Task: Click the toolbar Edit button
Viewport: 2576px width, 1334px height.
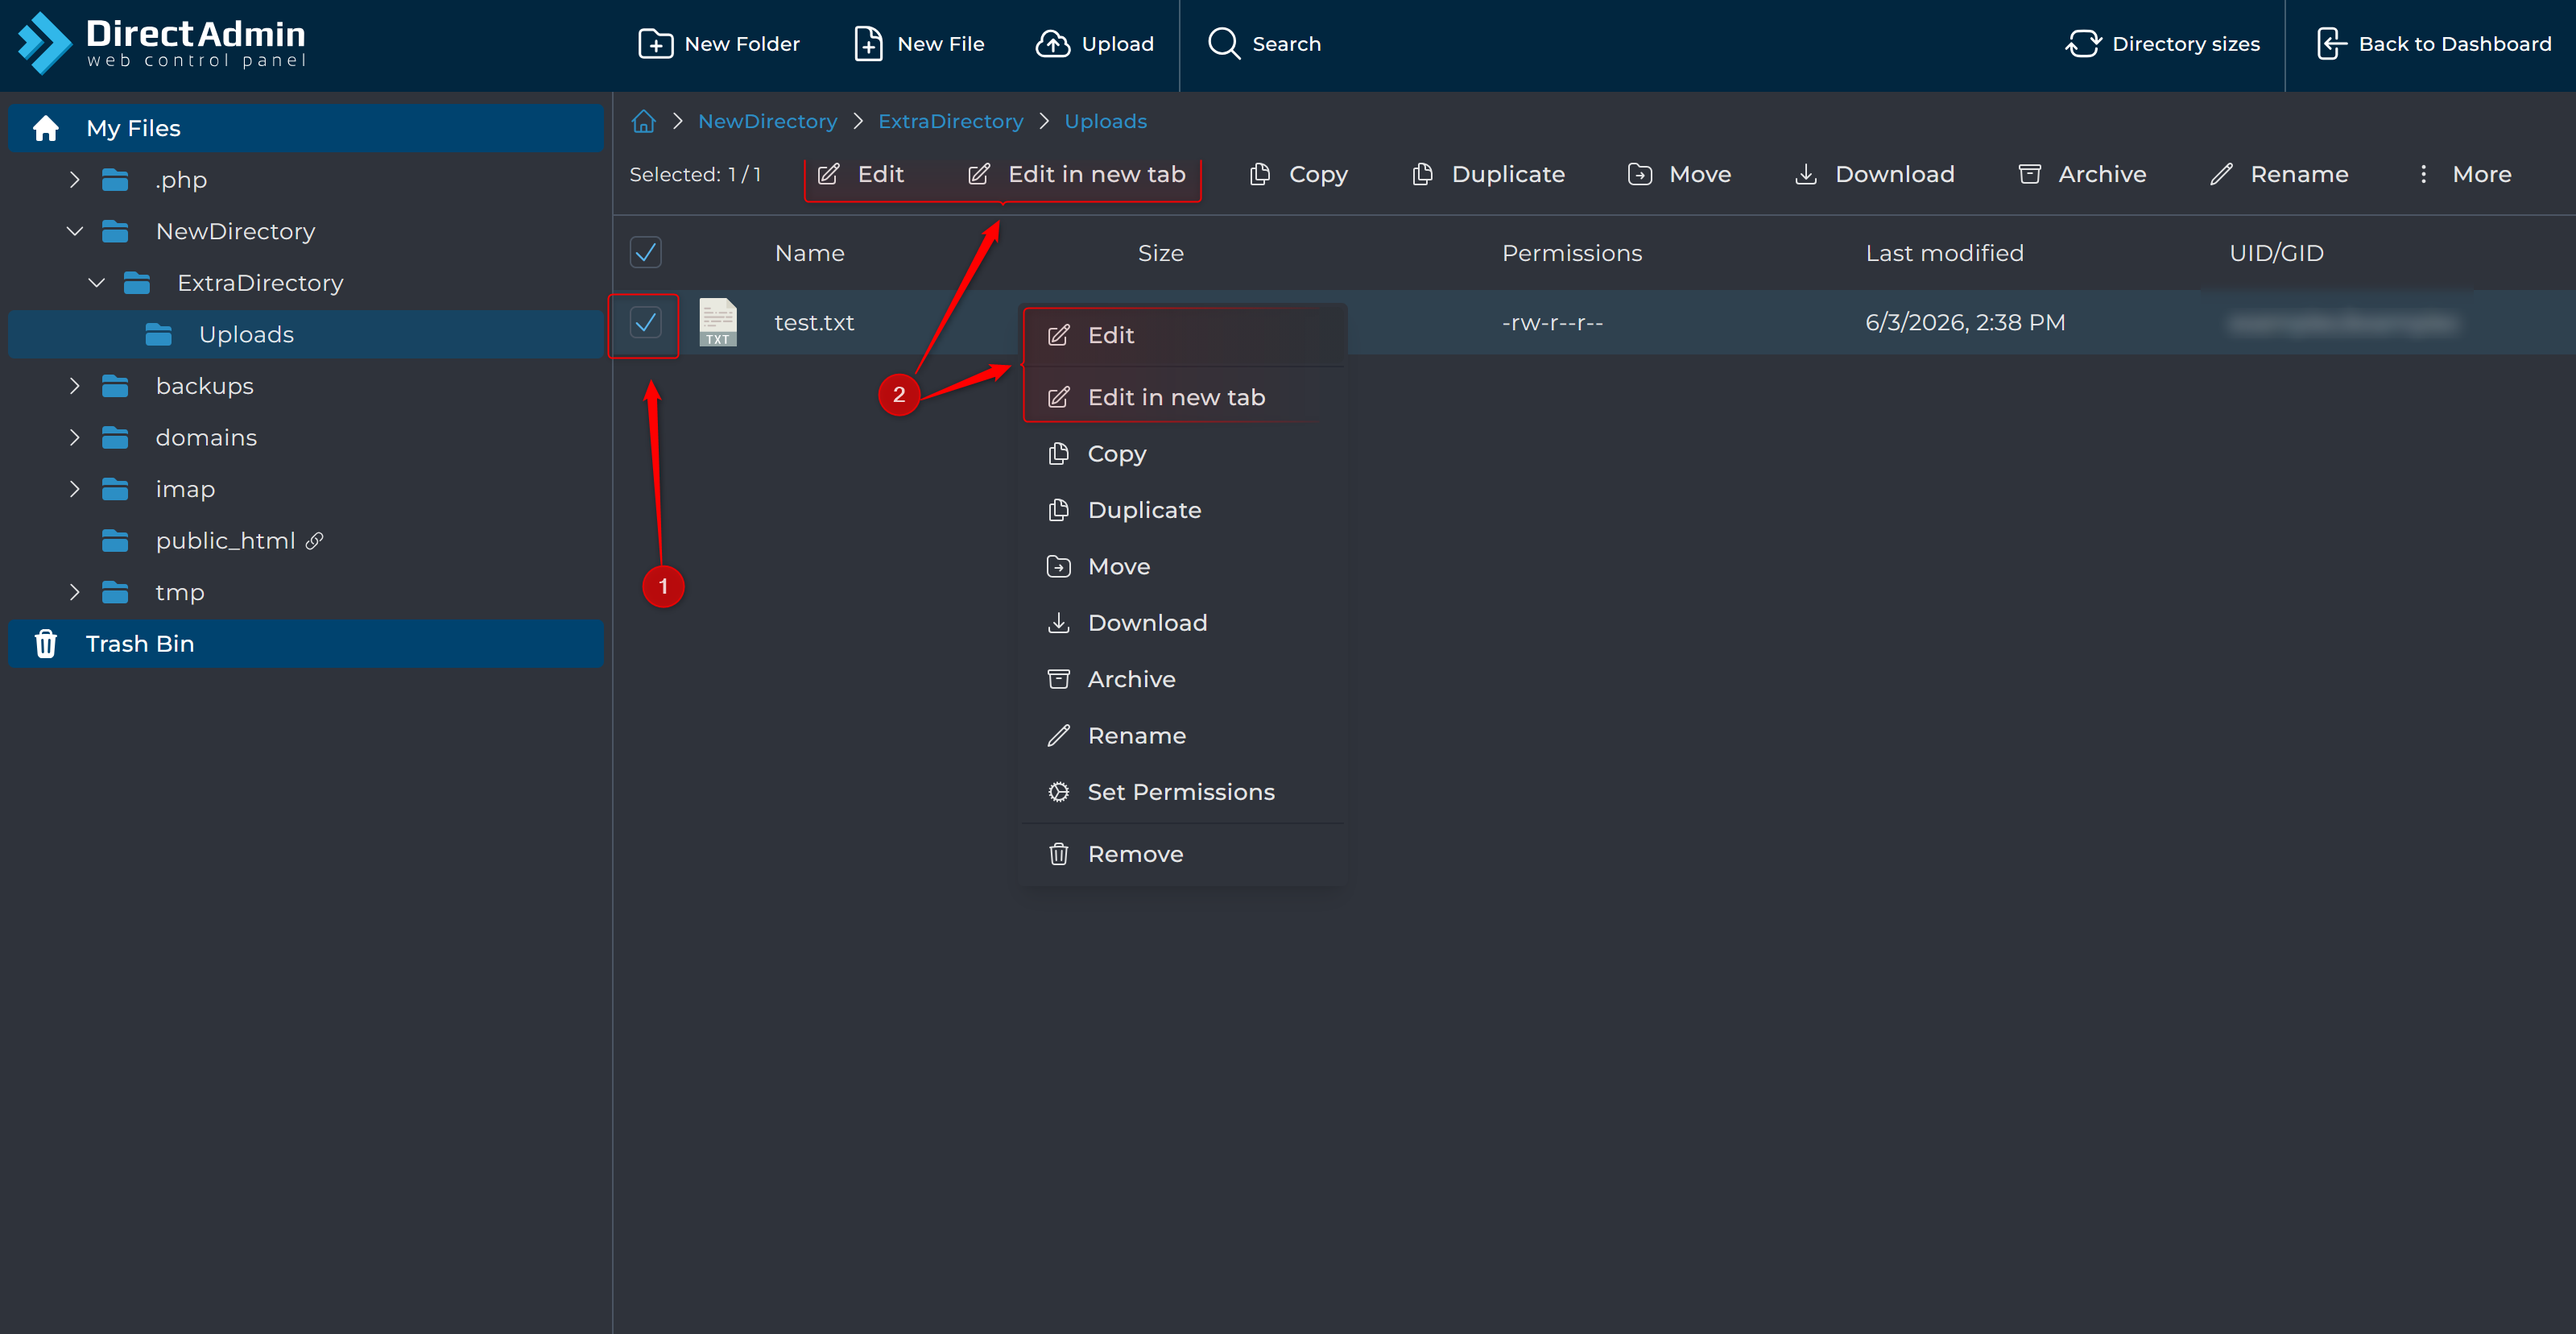Action: tap(860, 174)
